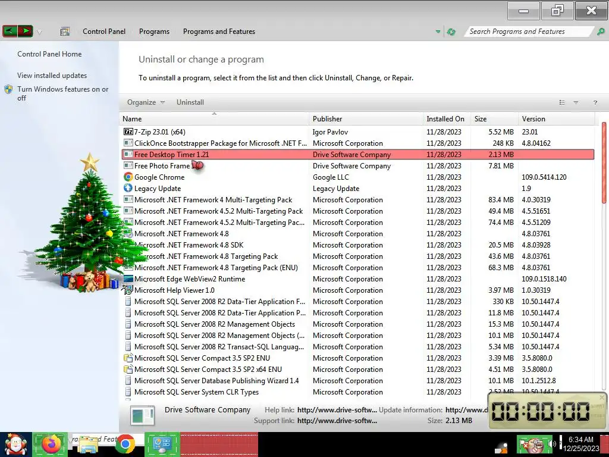This screenshot has width=609, height=457.
Task: Open the Organize dropdown menu
Action: point(146,102)
